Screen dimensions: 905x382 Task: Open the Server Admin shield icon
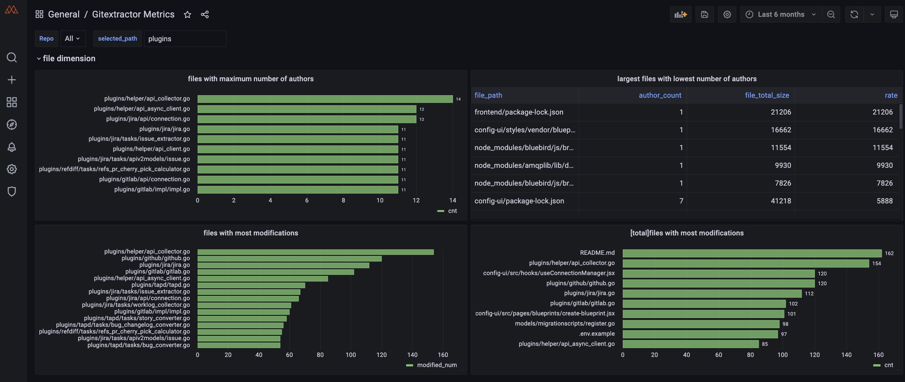11,192
